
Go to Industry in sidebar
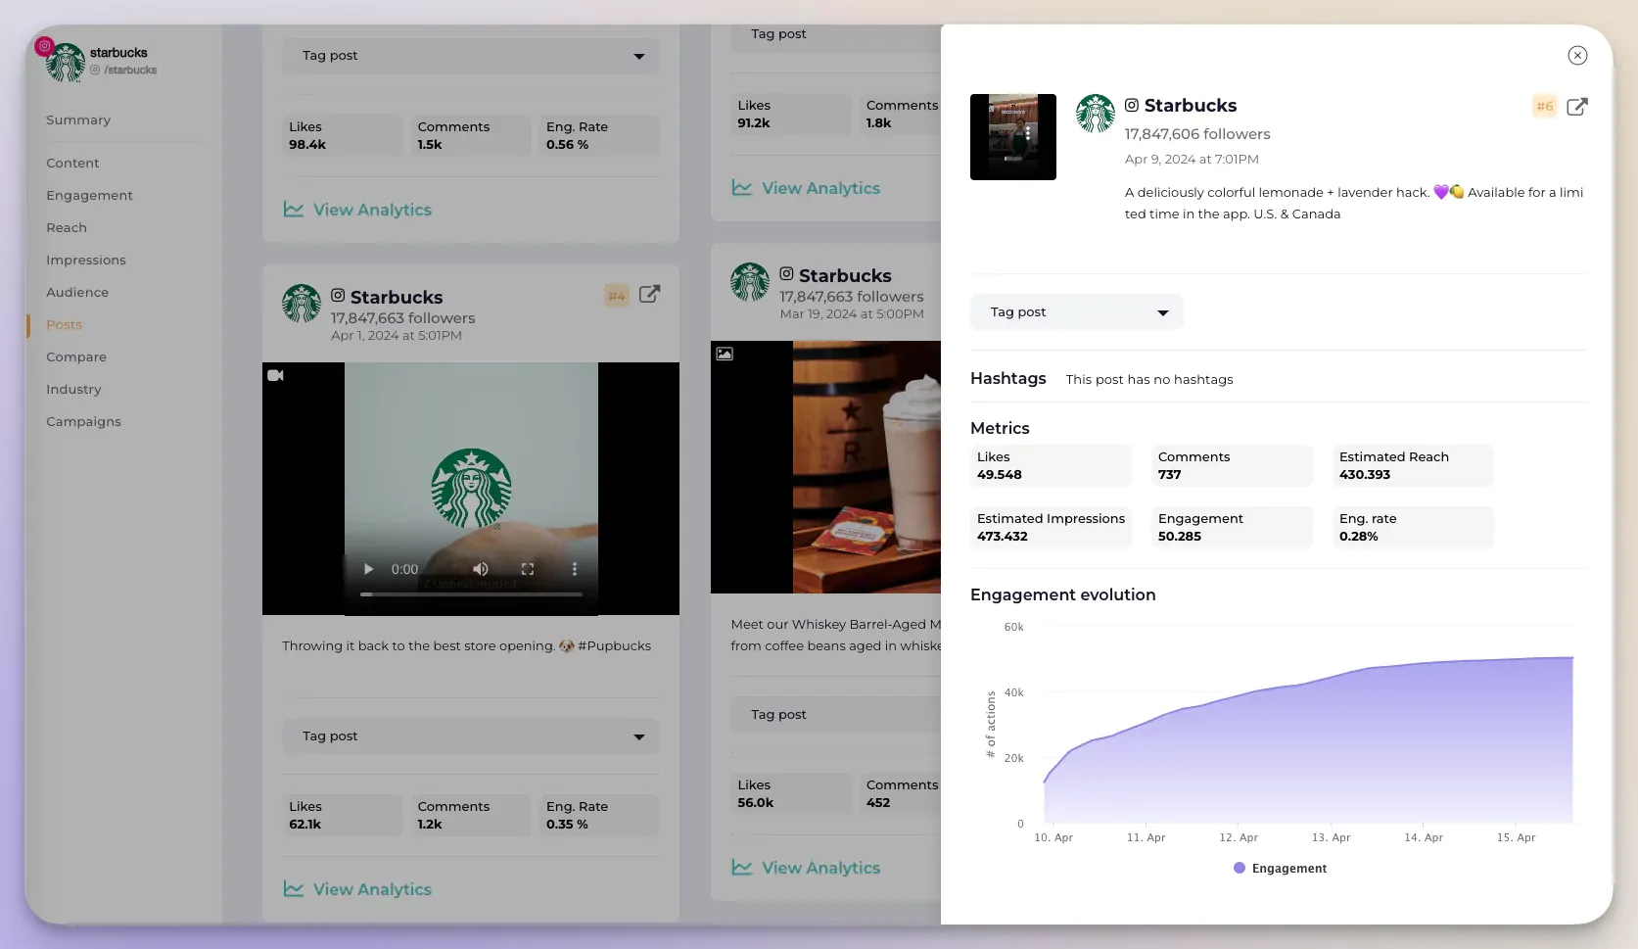(x=73, y=390)
